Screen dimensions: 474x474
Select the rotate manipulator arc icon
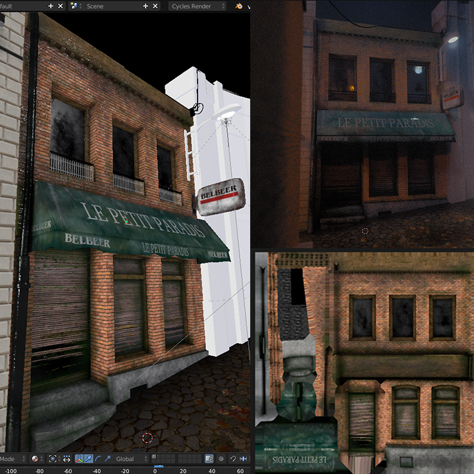(x=98, y=458)
